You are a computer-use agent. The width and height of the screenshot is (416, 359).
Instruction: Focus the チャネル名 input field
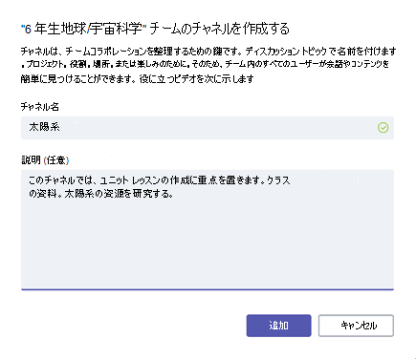coord(208,128)
